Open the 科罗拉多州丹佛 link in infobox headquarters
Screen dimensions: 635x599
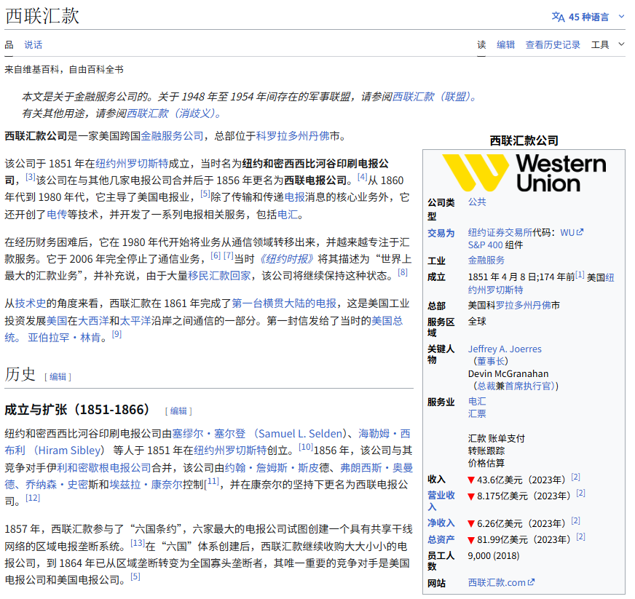(524, 305)
